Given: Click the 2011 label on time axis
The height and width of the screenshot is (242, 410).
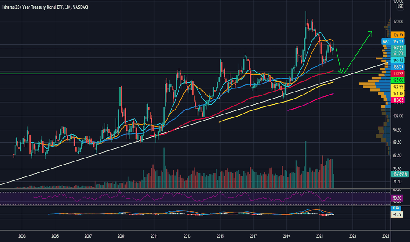Looking at the screenshot, I should (x=154, y=236).
